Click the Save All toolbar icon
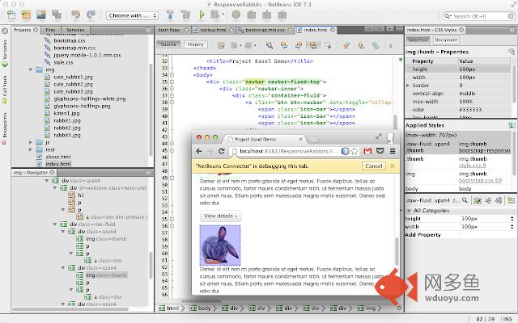Viewport: 518px width, 323px height. [57, 15]
